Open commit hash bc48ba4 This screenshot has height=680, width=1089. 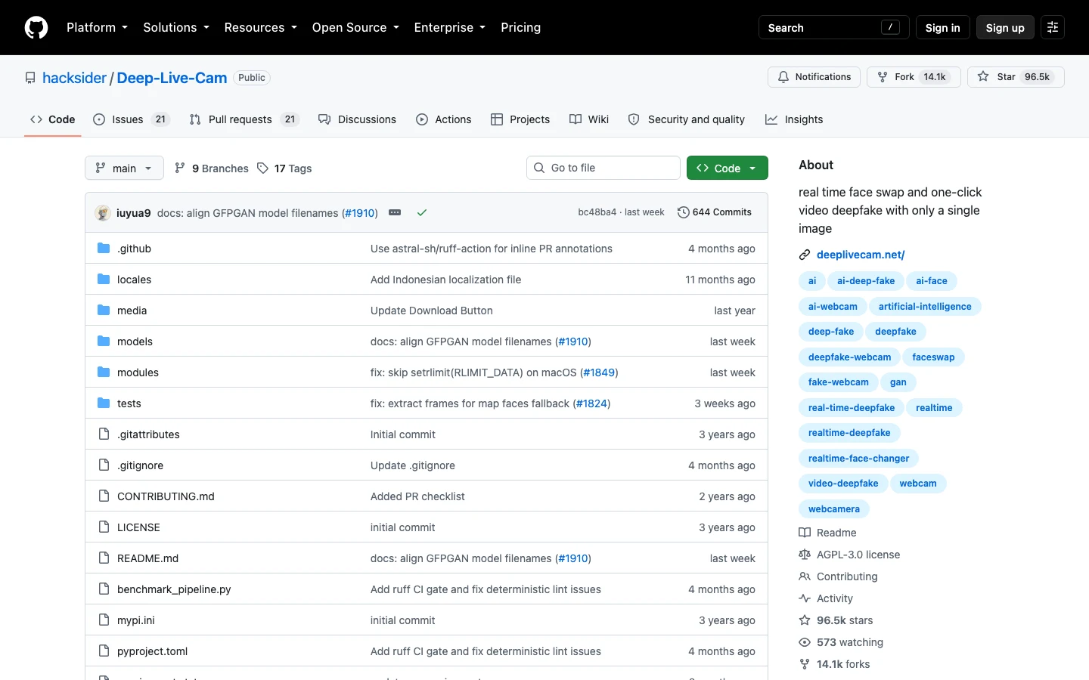597,212
